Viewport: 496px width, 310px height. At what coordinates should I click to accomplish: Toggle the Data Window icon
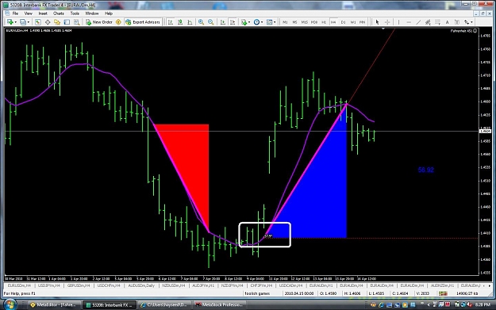point(48,22)
